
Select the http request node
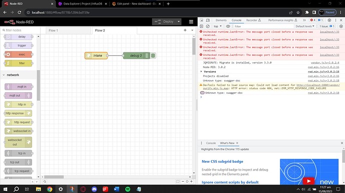pyautogui.click(x=18, y=122)
